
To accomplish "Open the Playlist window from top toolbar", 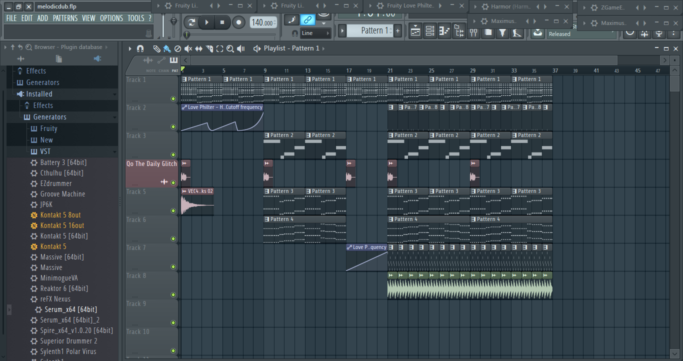I will click(x=415, y=31).
